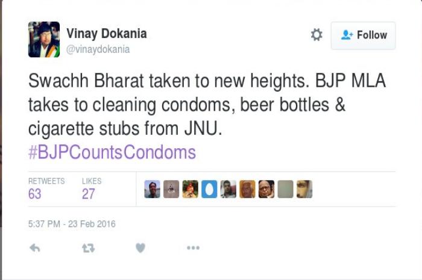Like the tweet with the heart icon
The width and height of the screenshot is (422, 280).
[140, 247]
